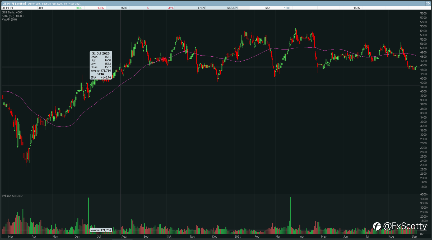Click the 1800 label on the price axis
The image size is (432, 240).
coord(423,187)
